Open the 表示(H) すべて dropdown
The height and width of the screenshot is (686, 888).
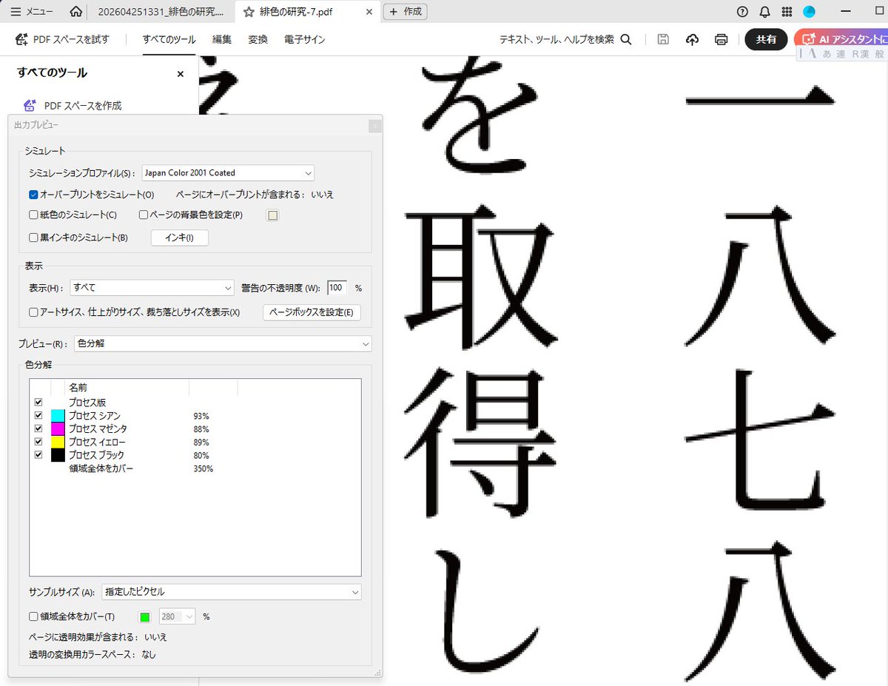[152, 288]
